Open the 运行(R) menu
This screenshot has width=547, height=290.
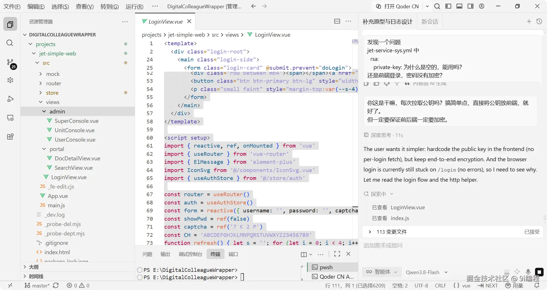click(134, 6)
